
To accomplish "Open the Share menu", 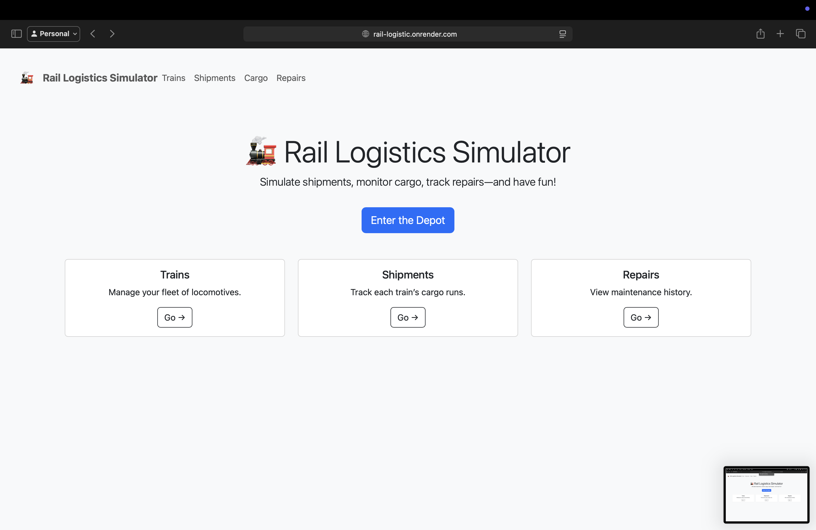I will click(760, 33).
